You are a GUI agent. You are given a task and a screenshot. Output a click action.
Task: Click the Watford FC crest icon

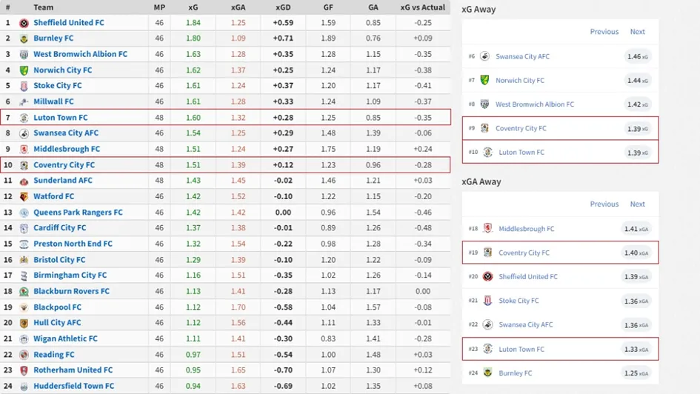pyautogui.click(x=24, y=196)
